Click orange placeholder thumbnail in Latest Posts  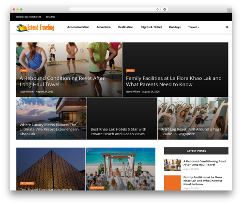[x=172, y=183]
